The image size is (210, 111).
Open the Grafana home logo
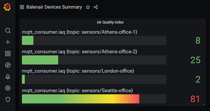click(7, 7)
